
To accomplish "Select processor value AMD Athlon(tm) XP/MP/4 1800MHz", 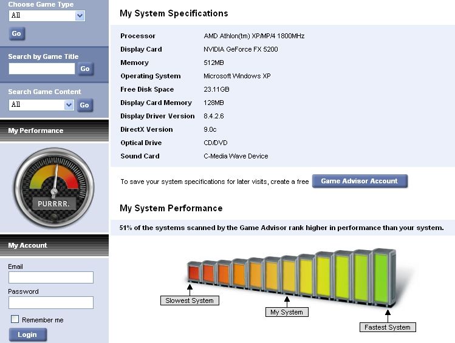I will (x=254, y=36).
